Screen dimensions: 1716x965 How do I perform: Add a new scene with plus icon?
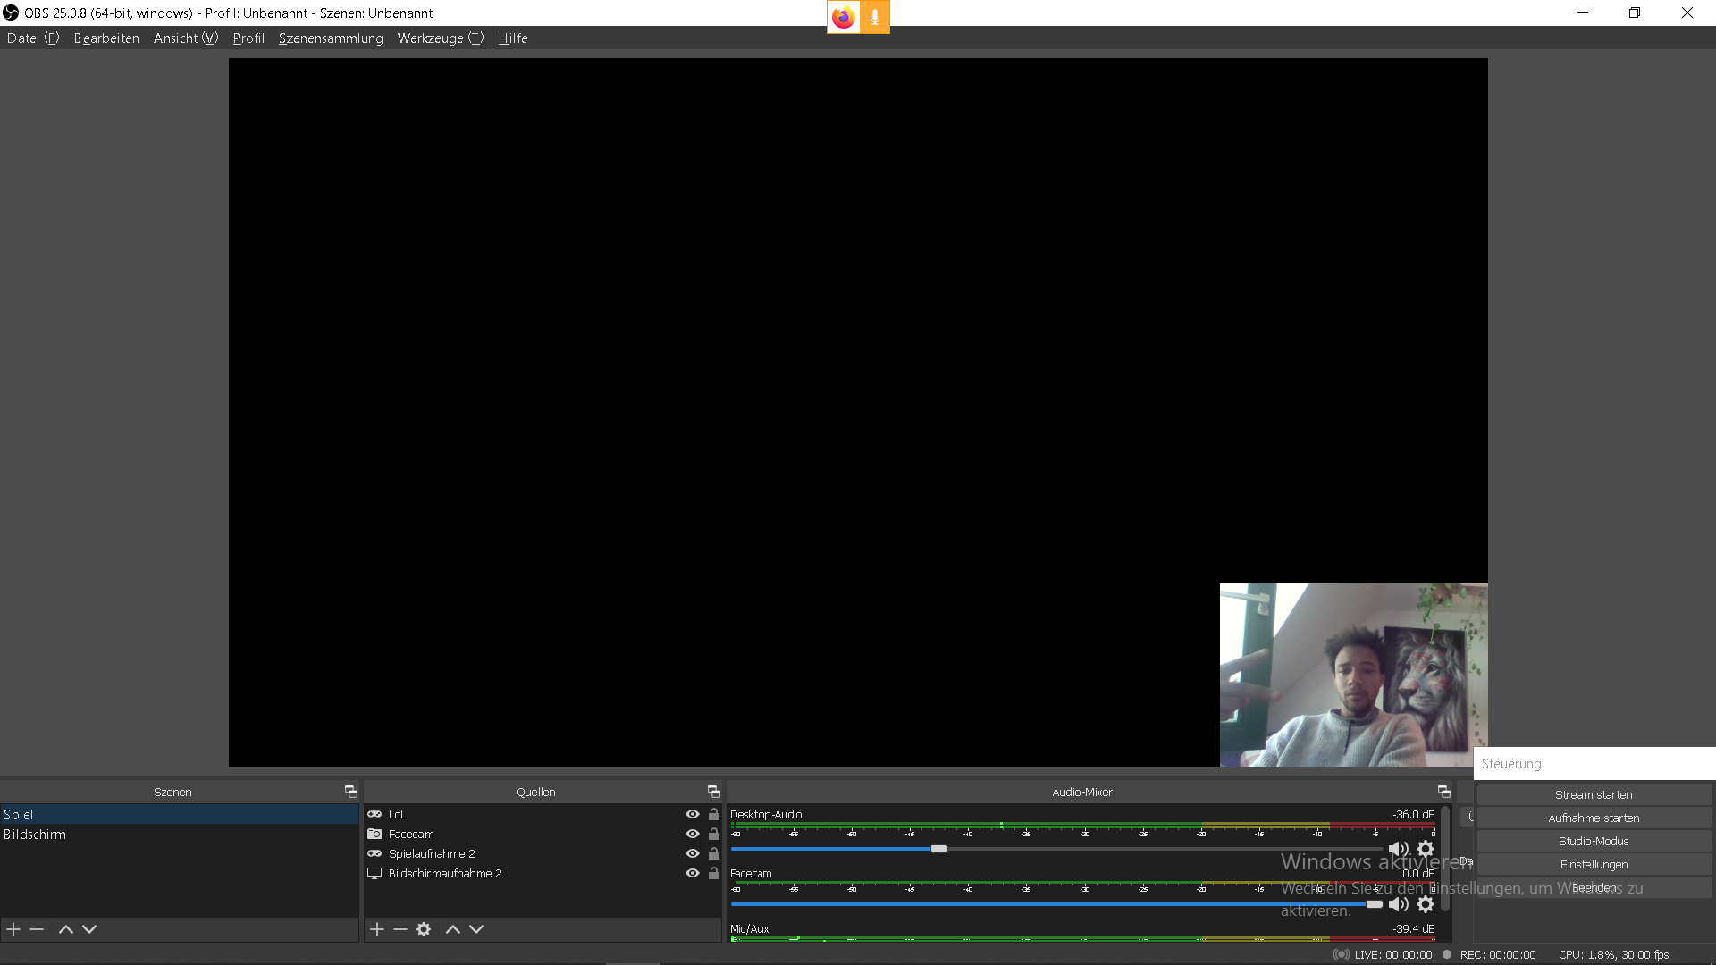coord(13,929)
